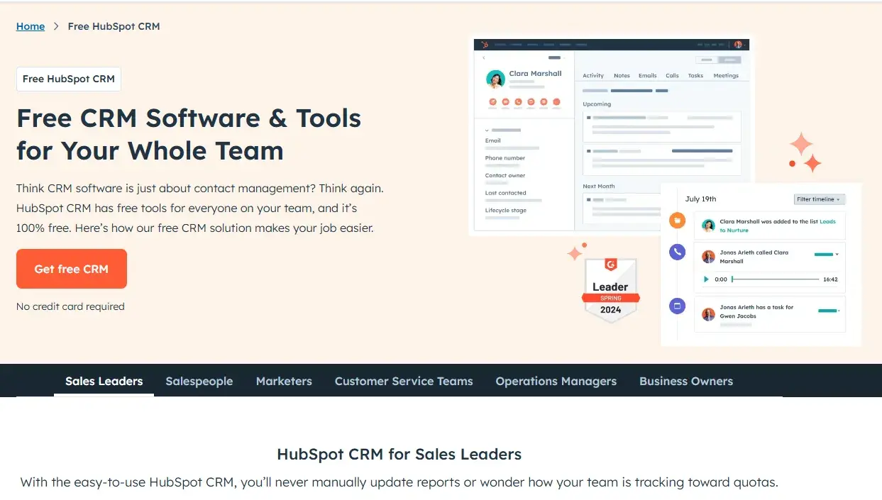882x500 pixels.
Task: Click the 'HubSpot CRM for Sales Leaders' heading
Action: [399, 454]
